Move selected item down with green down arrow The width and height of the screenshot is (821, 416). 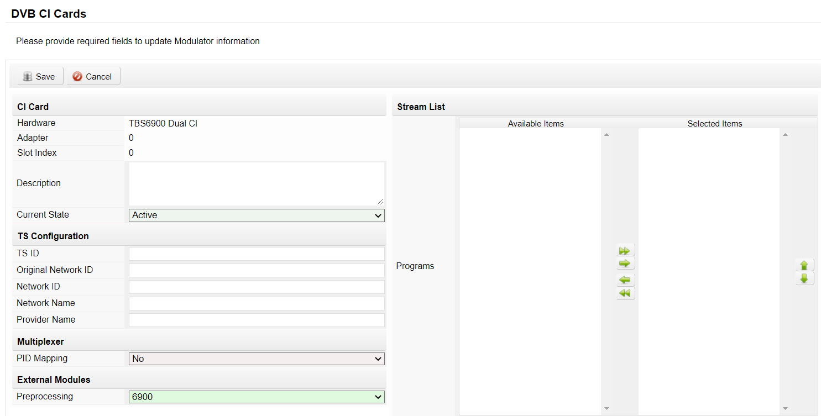[x=804, y=278]
